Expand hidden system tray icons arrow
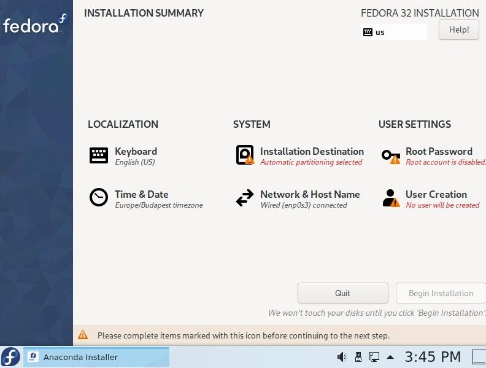Screen dimensions: 486x368 pyautogui.click(x=390, y=357)
